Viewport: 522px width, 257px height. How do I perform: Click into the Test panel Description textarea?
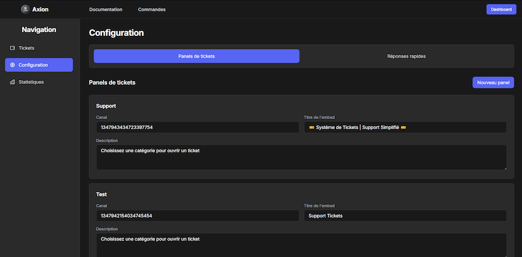click(300, 245)
